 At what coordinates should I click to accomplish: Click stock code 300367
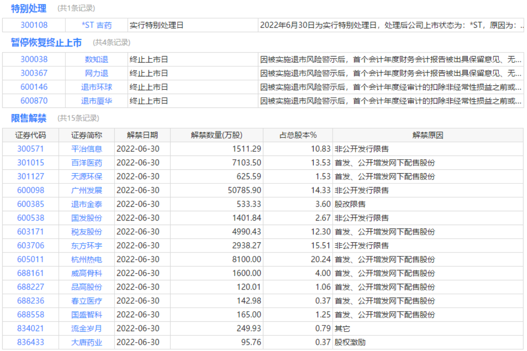point(34,73)
